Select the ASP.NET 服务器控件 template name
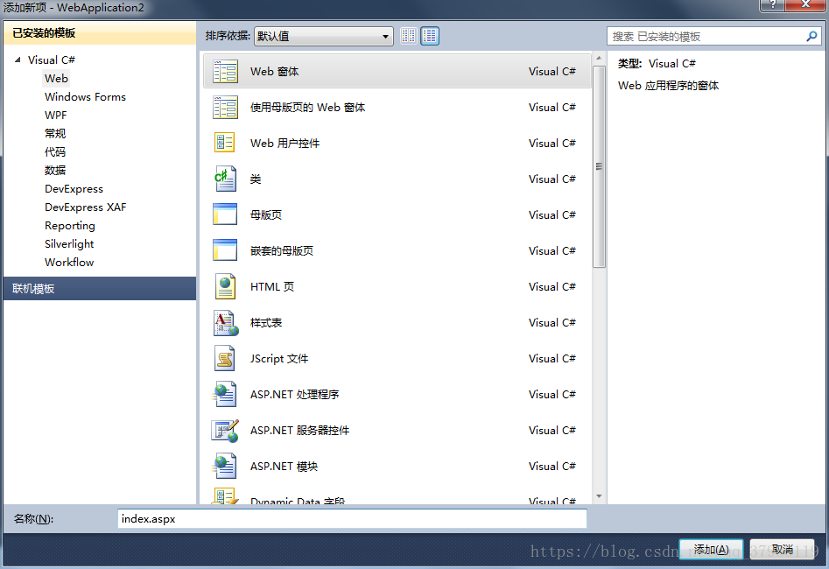 coord(299,431)
